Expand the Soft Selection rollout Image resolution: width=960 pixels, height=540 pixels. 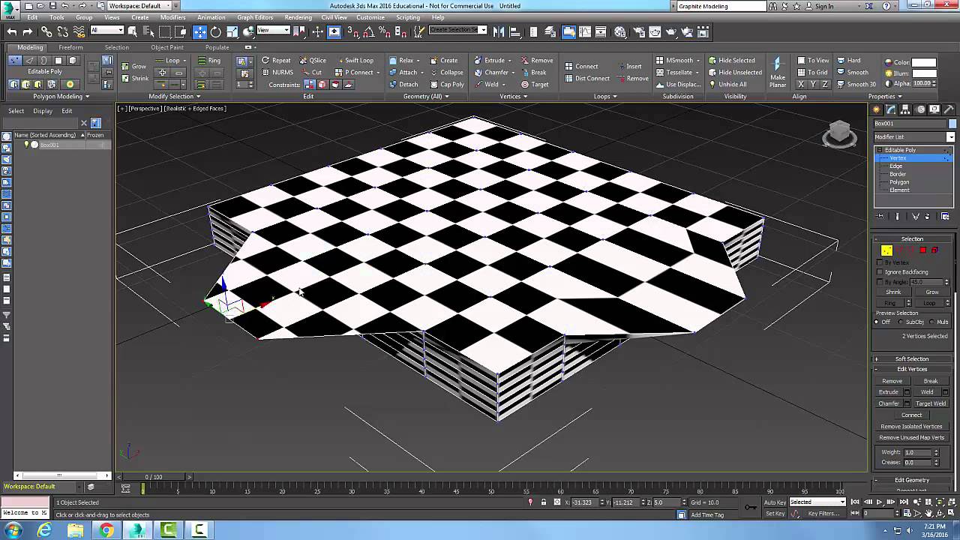pyautogui.click(x=911, y=358)
